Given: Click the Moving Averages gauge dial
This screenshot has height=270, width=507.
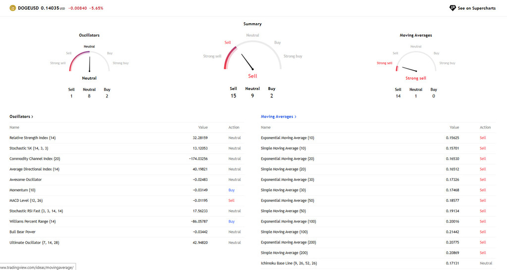Looking at the screenshot, I should click(416, 62).
